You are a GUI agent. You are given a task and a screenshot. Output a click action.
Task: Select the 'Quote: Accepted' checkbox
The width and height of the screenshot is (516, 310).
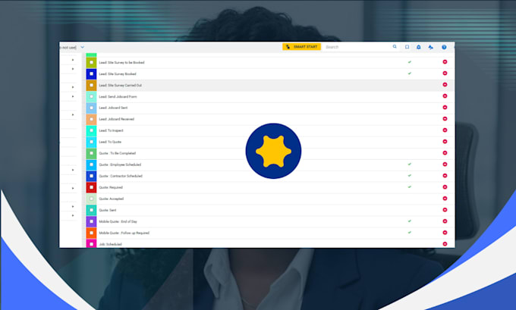coord(92,199)
